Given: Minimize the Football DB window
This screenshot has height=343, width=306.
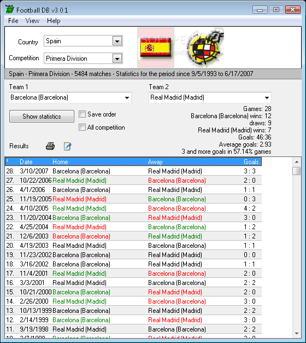Looking at the screenshot, I should [260, 10].
